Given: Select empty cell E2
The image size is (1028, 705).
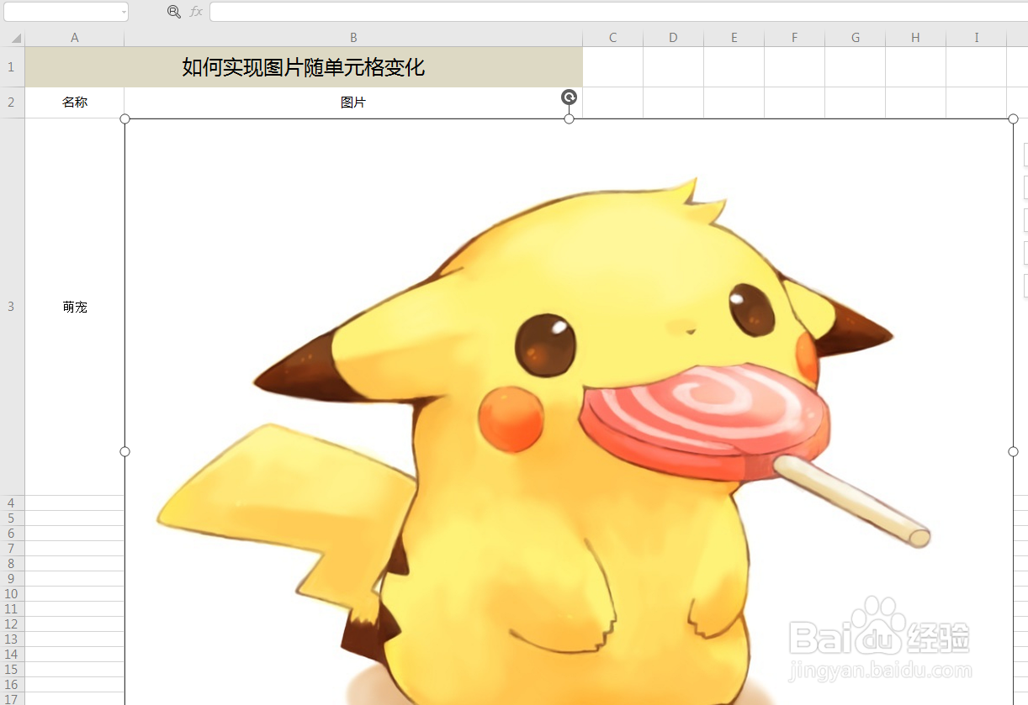Looking at the screenshot, I should 734,103.
